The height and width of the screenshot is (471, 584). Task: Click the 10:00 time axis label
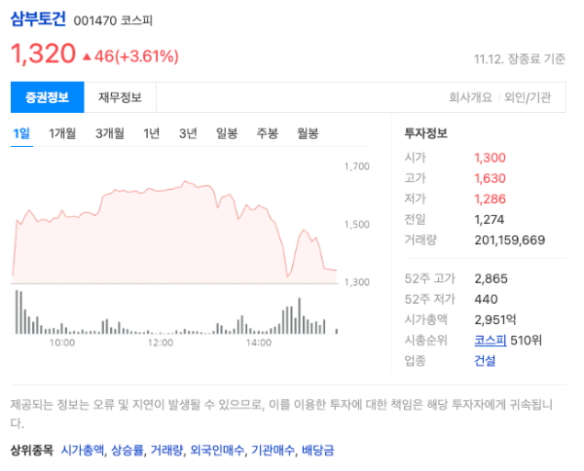tap(62, 343)
